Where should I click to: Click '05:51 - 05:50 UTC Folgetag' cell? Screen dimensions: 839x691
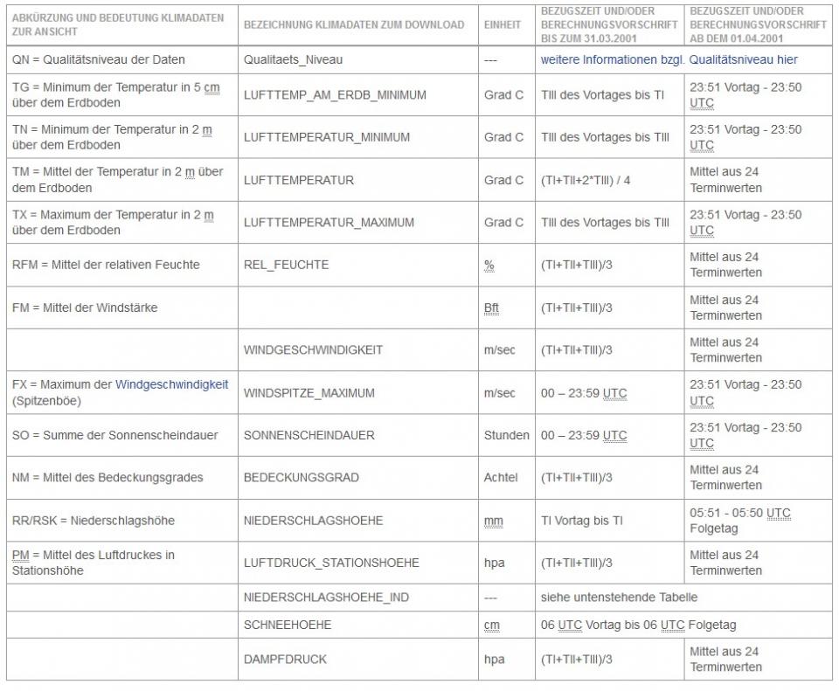click(739, 521)
